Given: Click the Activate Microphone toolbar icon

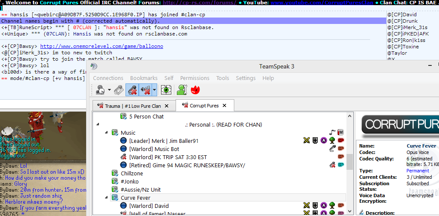Looking at the screenshot, I should [x=119, y=90].
